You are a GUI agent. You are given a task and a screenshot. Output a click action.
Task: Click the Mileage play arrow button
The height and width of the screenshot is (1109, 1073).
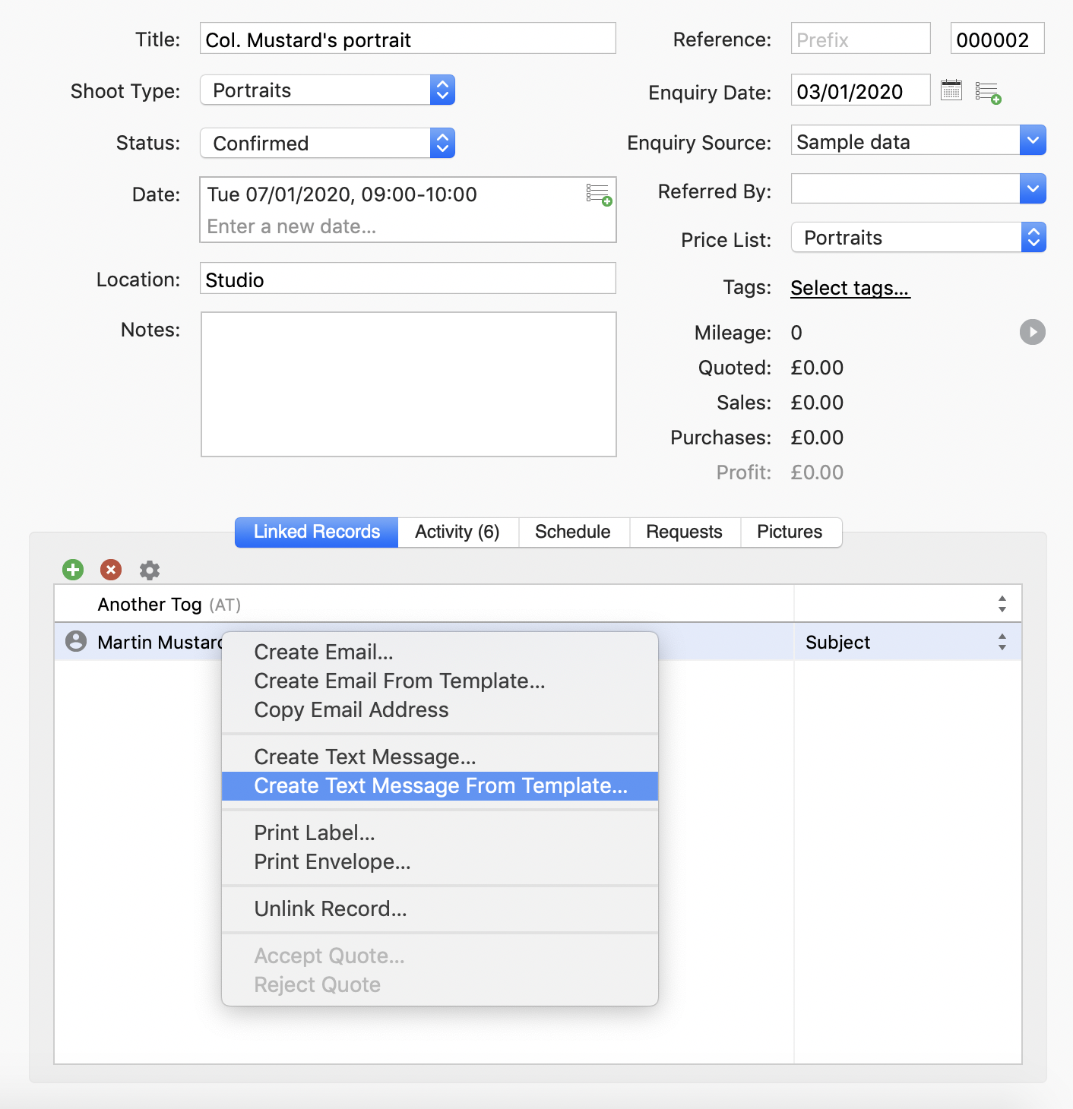pos(1033,332)
